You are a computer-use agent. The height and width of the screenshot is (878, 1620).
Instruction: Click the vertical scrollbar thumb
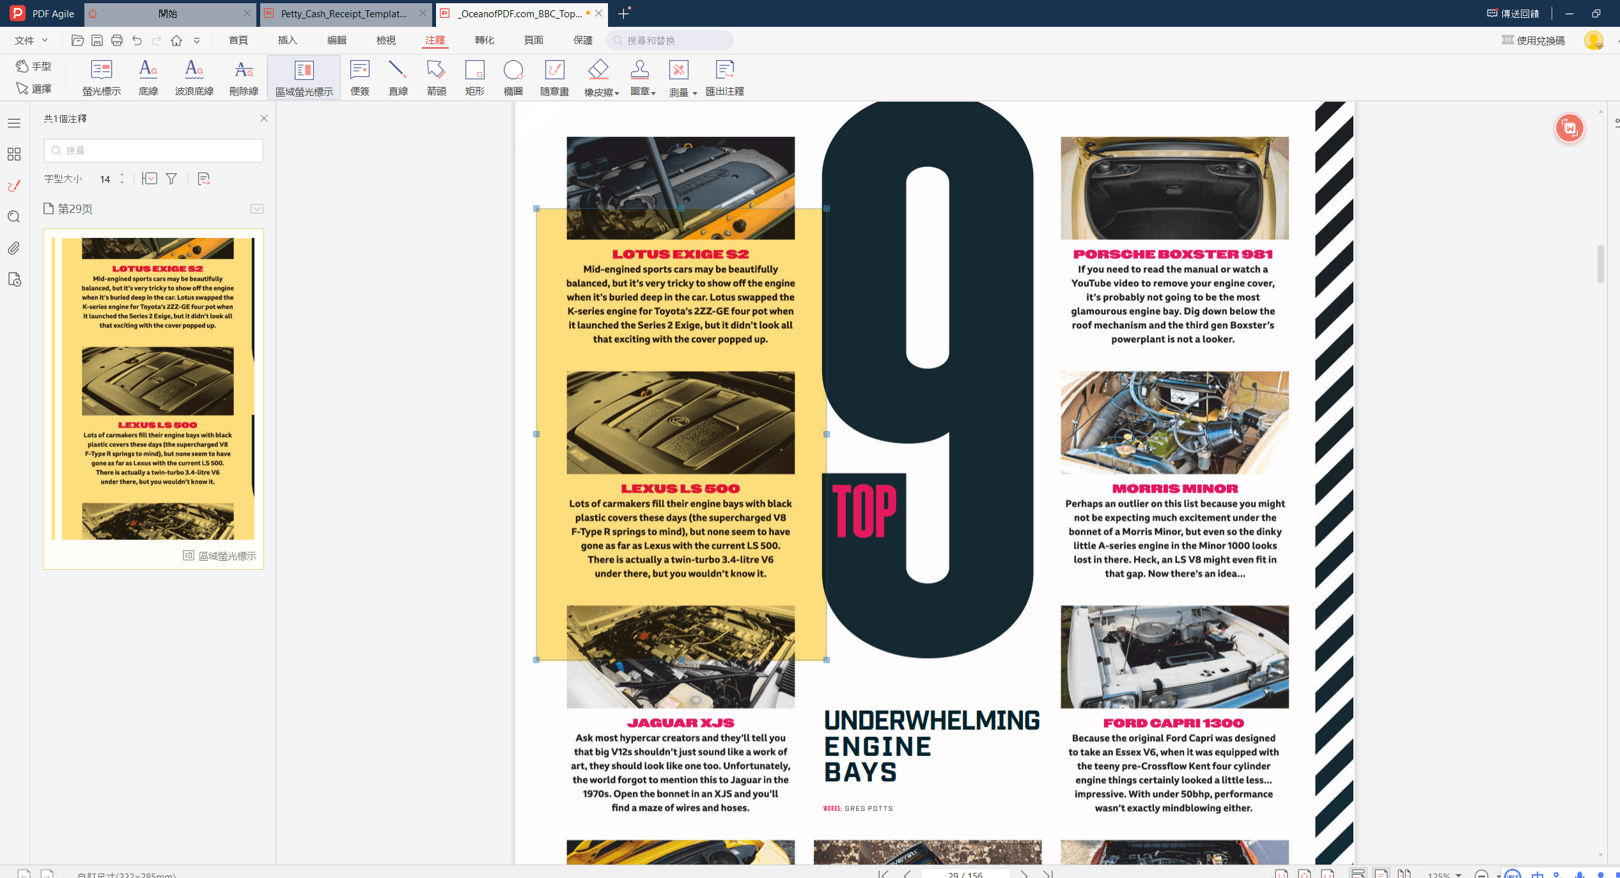point(1601,263)
